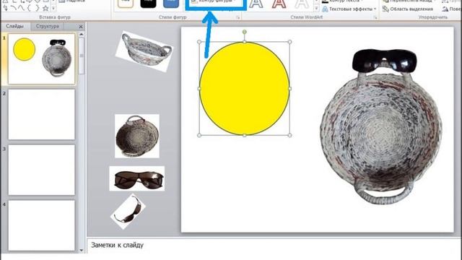Pick the curve line shape

[x=21, y=8]
